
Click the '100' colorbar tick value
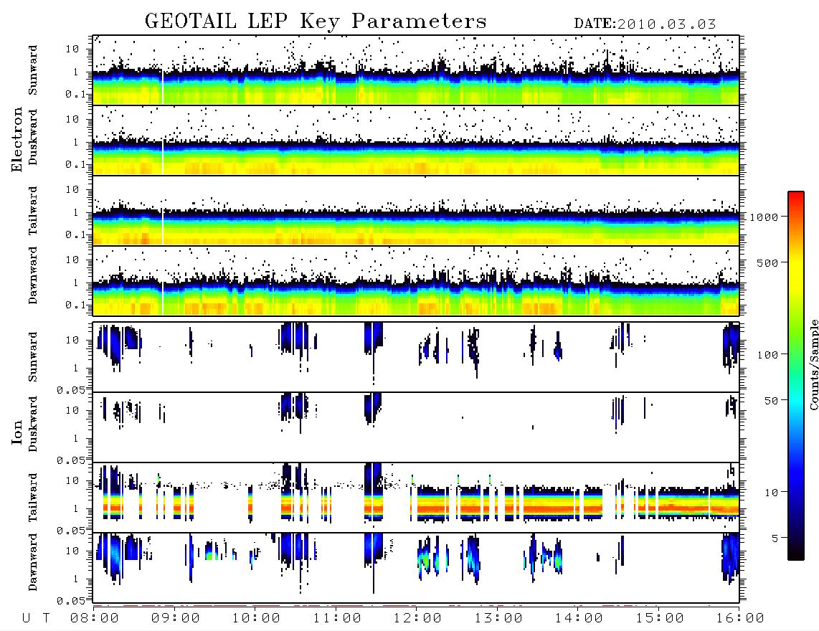click(767, 355)
